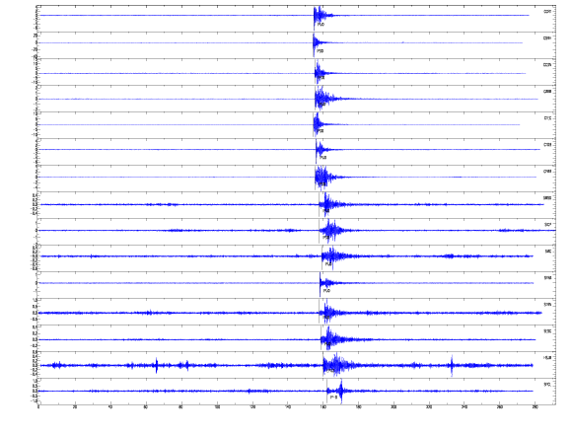Click the pick label under the bottom trace's onset
572x434 pixels.
click(333, 397)
